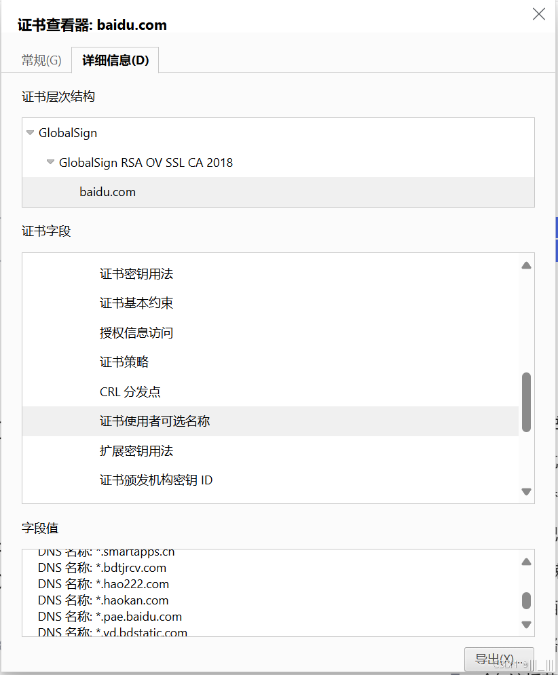The image size is (558, 675).
Task: Click certificate fields scroll up arrow
Action: pyautogui.click(x=526, y=266)
